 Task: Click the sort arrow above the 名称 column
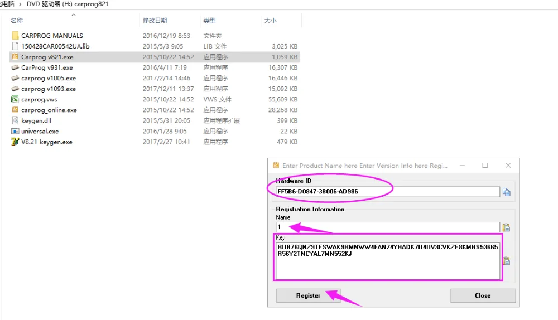(74, 15)
